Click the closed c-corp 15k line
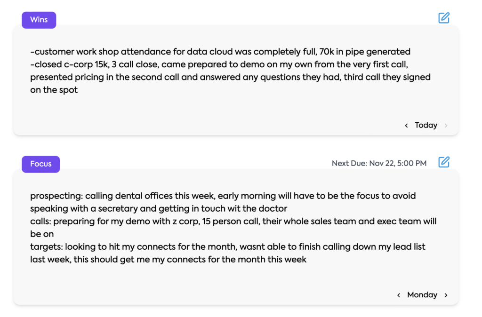 click(x=219, y=64)
